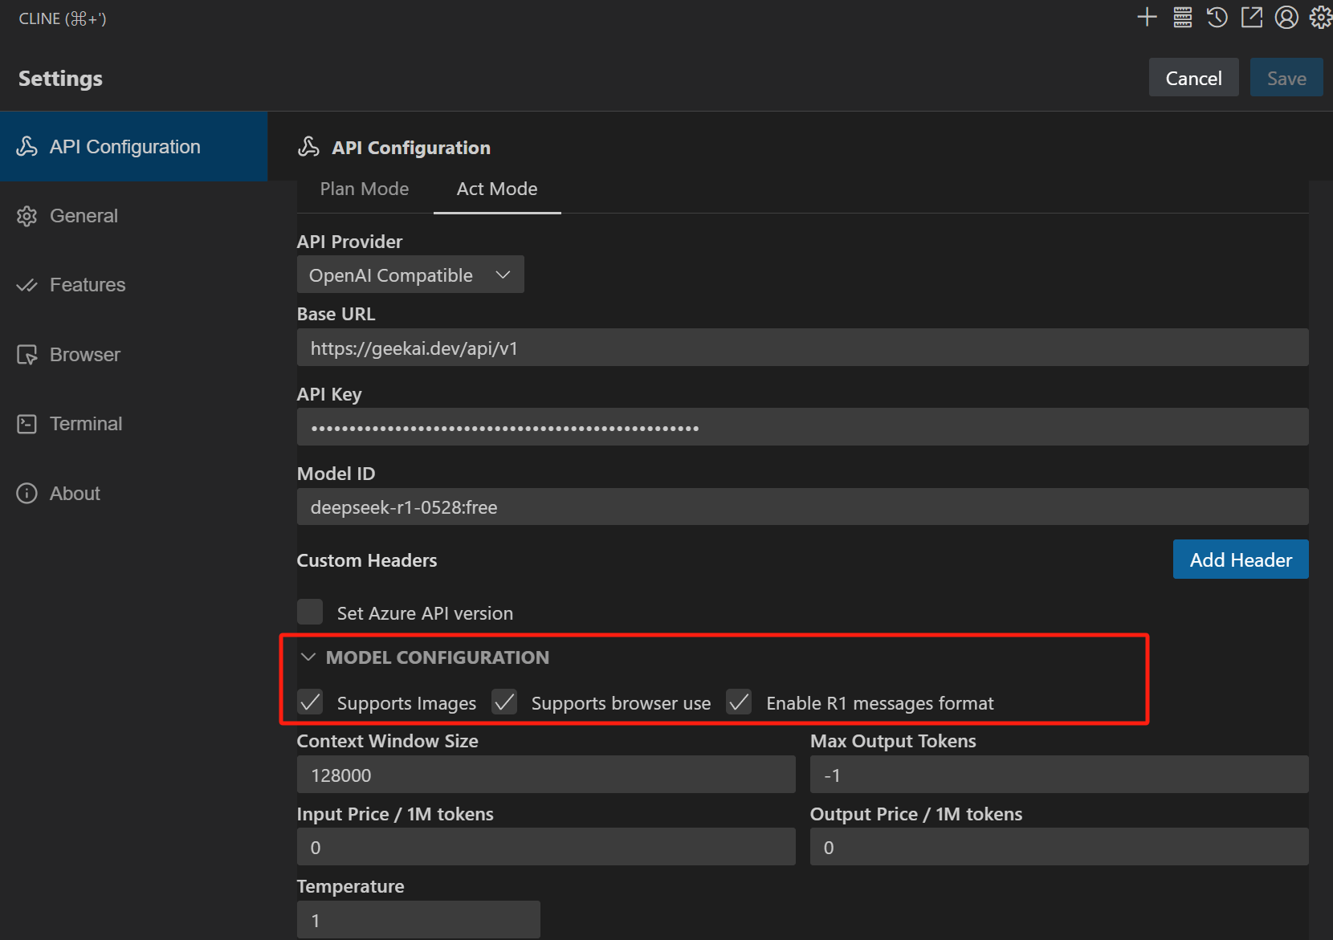Image resolution: width=1333 pixels, height=940 pixels.
Task: Open the API Configuration sidebar section
Action: (x=133, y=146)
